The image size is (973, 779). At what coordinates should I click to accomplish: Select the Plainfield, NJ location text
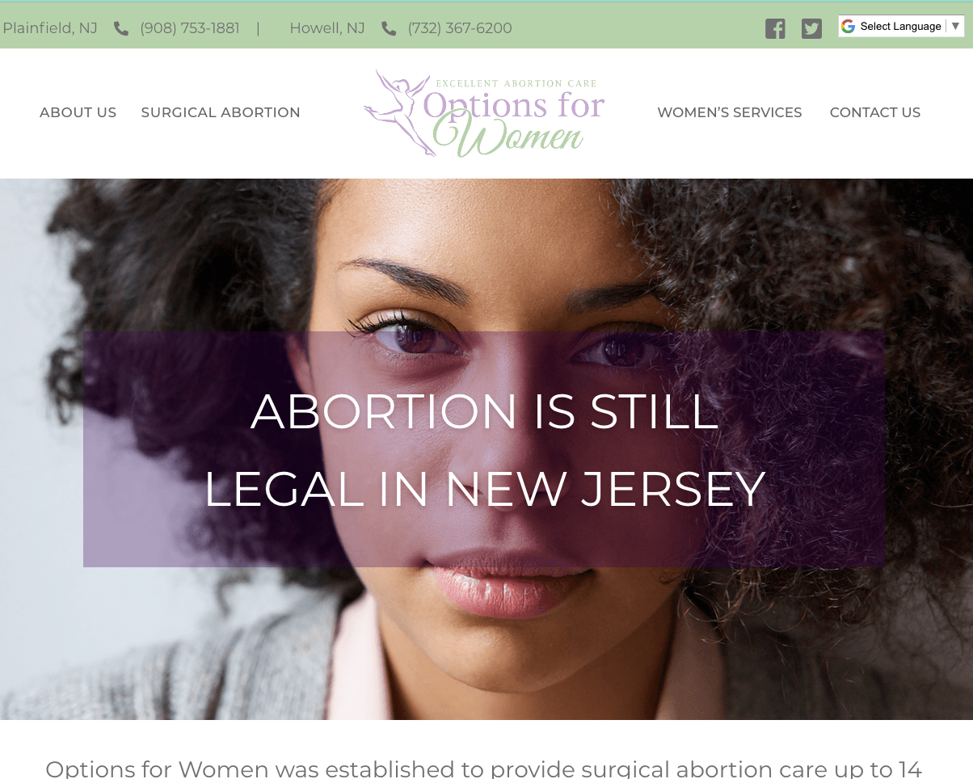tap(50, 28)
